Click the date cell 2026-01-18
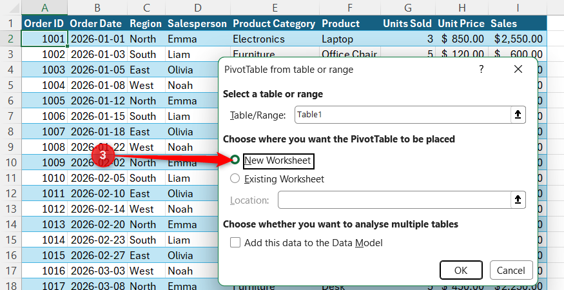Screen dimensions: 564x290 (97, 131)
